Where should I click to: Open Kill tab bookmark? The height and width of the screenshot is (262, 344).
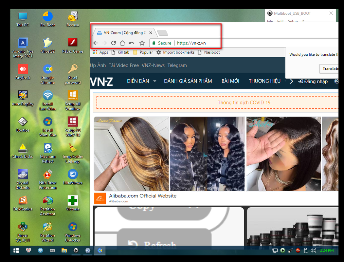(x=120, y=52)
